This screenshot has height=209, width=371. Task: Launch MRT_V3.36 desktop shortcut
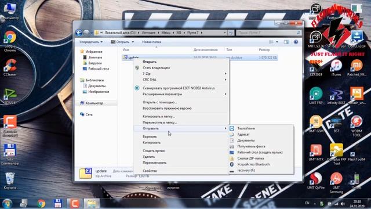pyautogui.click(x=316, y=39)
